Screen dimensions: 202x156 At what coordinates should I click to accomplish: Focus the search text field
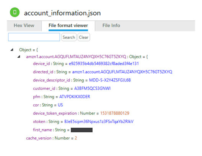(34, 37)
